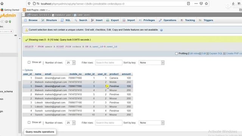The height and width of the screenshot is (136, 242).
Task: Click the 7410977410 cell in order 9 row
Action: point(75,111)
